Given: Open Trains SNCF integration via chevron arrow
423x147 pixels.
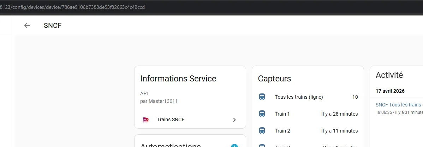Looking at the screenshot, I should click(x=234, y=120).
